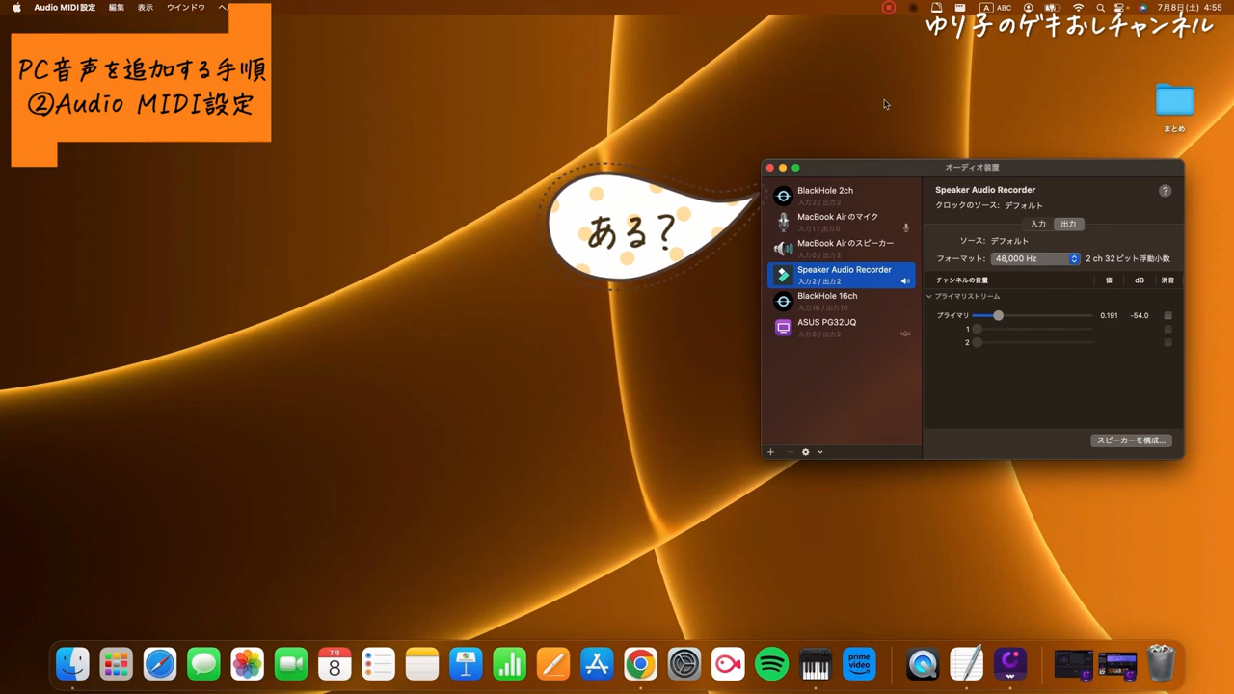Image resolution: width=1234 pixels, height=694 pixels.
Task: Open the ウインドウ menu
Action: pyautogui.click(x=186, y=8)
